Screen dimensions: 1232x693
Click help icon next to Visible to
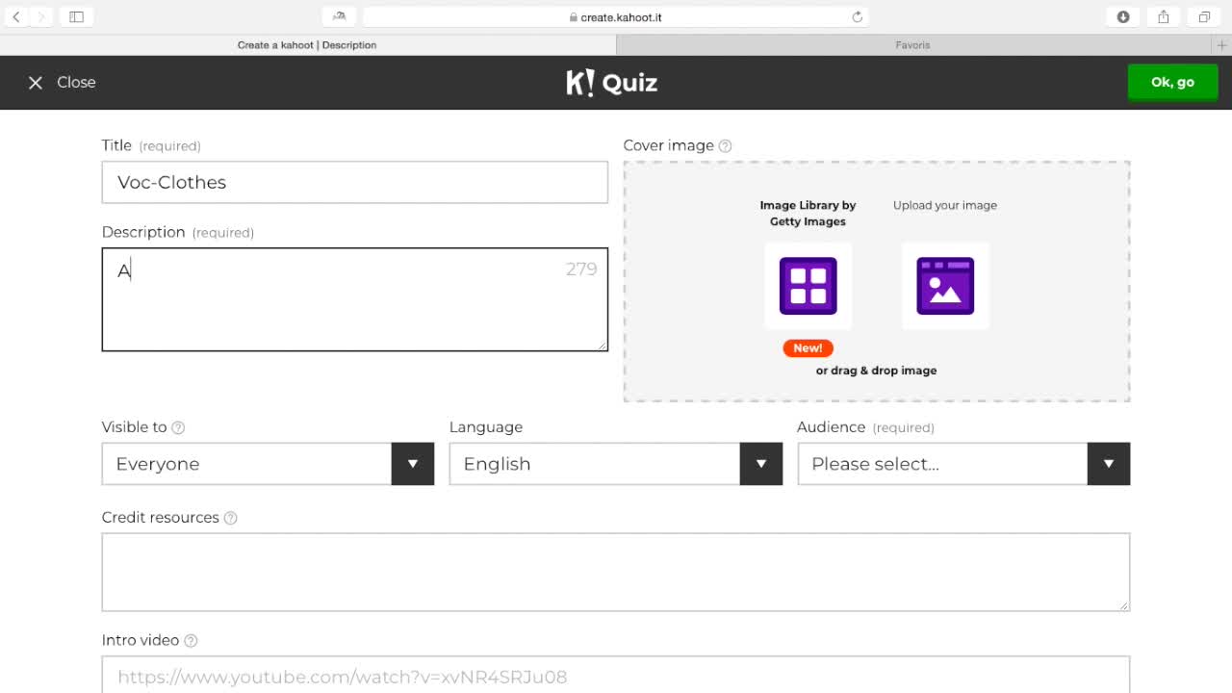(178, 427)
